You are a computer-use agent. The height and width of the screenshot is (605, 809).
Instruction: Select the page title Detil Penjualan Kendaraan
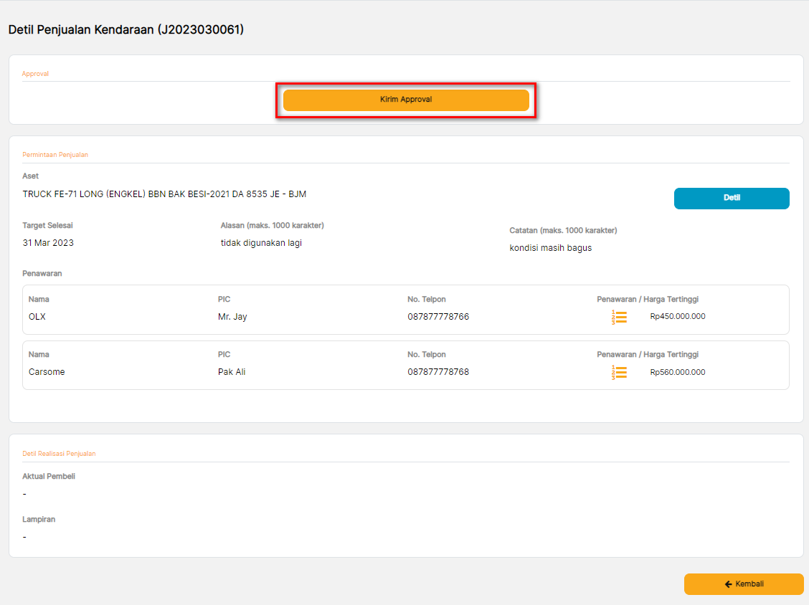point(126,30)
